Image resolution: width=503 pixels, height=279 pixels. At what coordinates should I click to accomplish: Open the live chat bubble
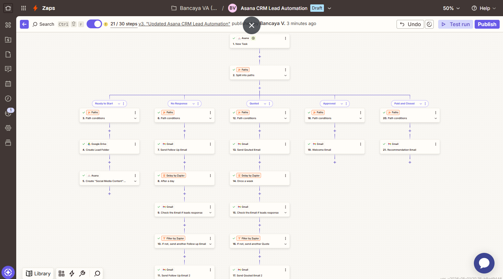point(484,263)
